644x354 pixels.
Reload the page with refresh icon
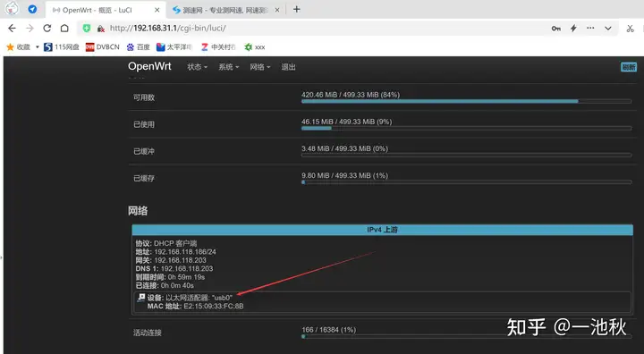pyautogui.click(x=47, y=29)
